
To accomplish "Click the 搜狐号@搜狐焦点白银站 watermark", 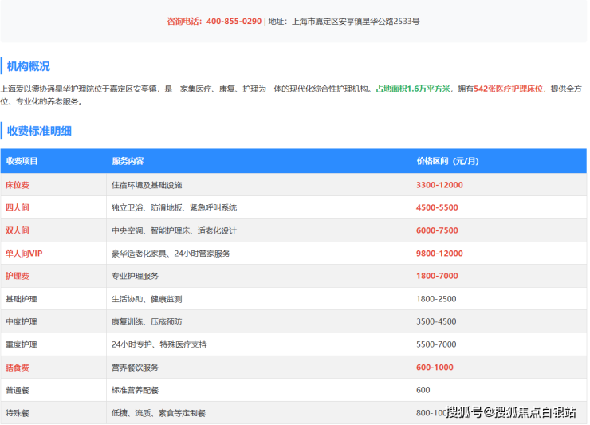I will click(510, 412).
